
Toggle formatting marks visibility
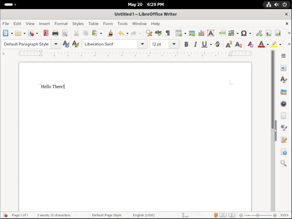tap(168, 33)
